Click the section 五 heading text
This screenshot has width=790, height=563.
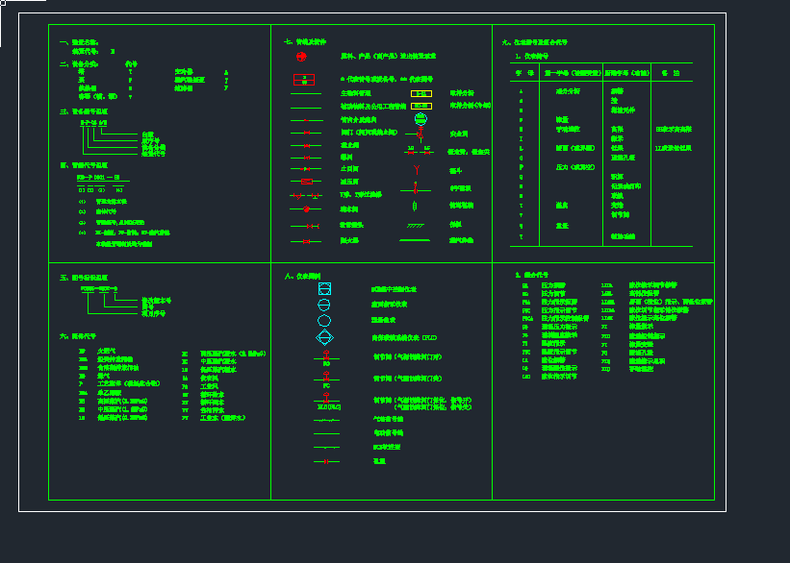[83, 277]
